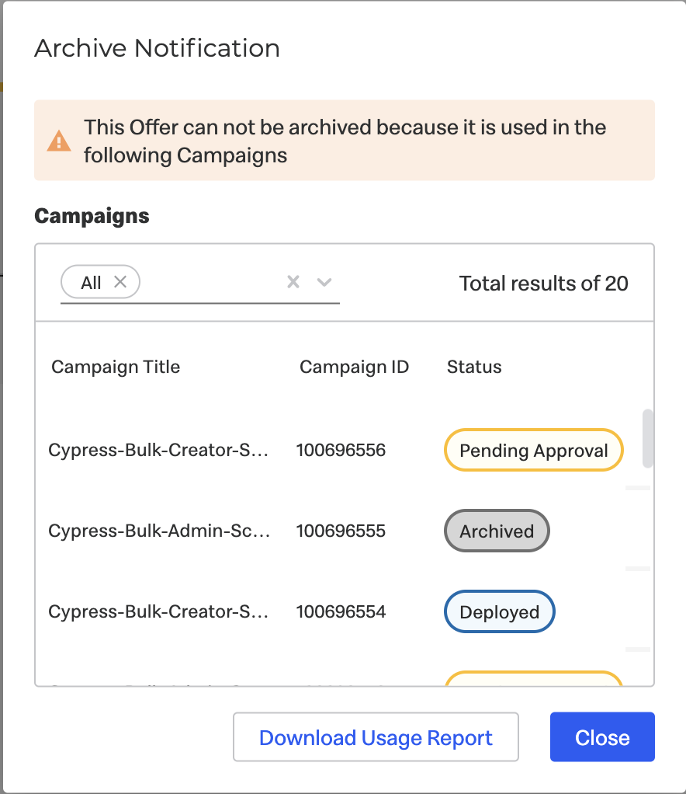Sort by the Status column header
Screen dimensions: 686x794
click(x=474, y=367)
